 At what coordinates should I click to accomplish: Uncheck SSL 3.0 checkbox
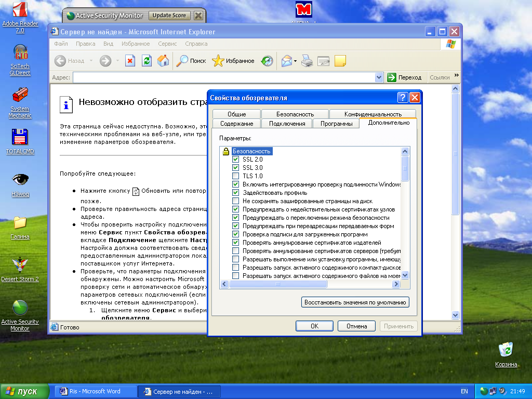pos(235,168)
